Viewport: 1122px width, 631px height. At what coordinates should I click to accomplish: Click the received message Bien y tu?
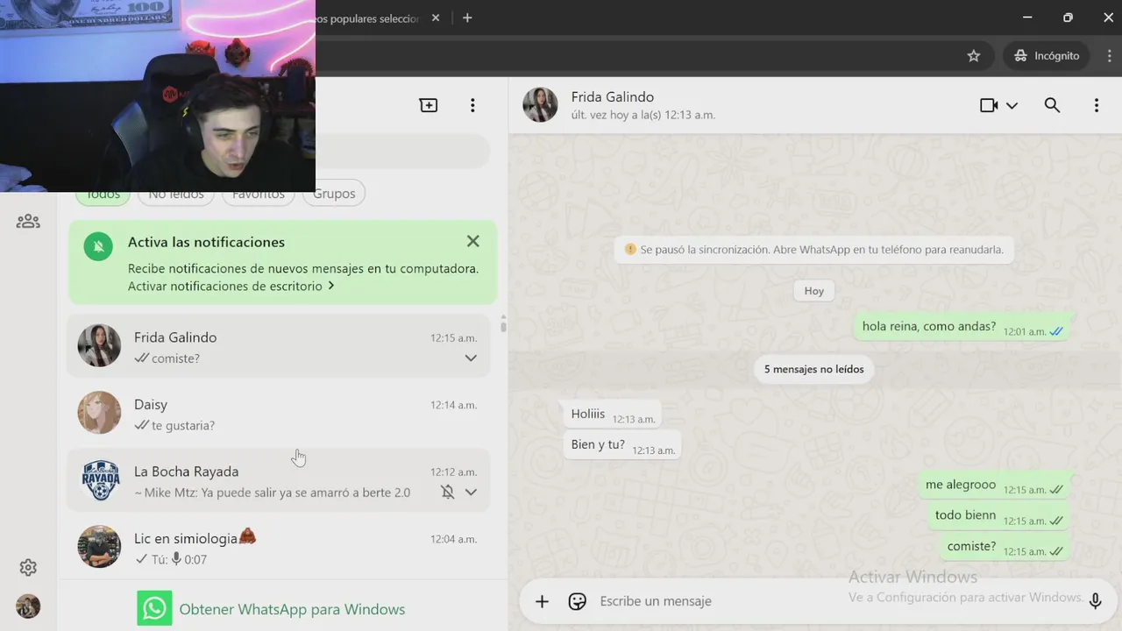tap(622, 445)
